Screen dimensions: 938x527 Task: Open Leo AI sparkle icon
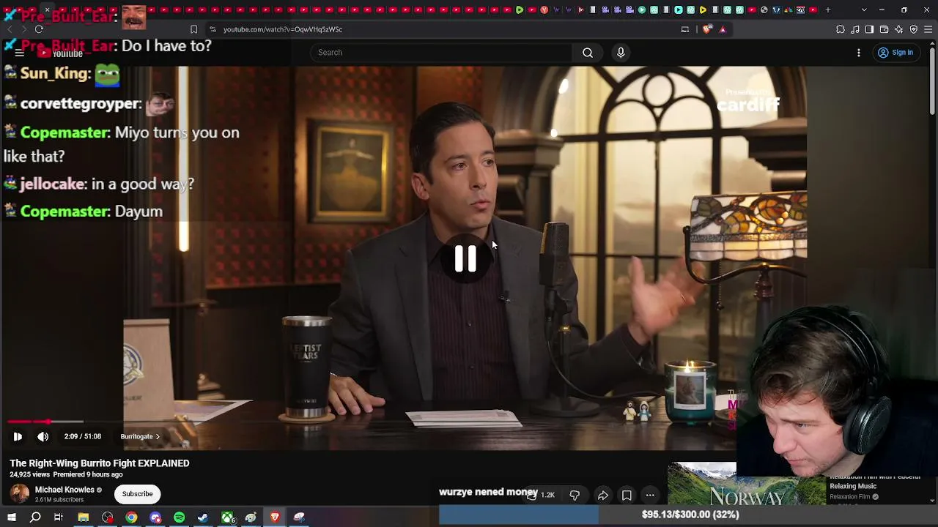[899, 29]
